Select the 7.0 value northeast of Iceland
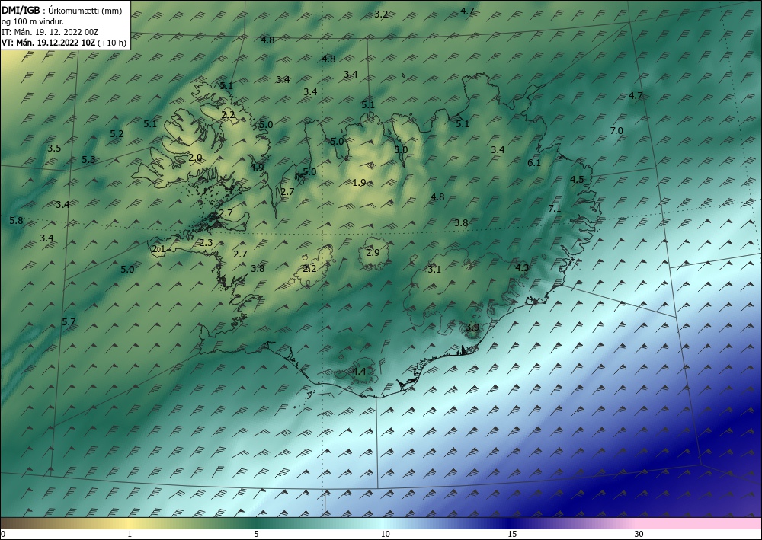 pyautogui.click(x=616, y=131)
